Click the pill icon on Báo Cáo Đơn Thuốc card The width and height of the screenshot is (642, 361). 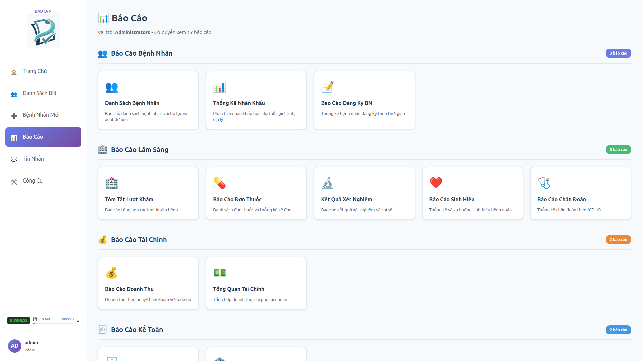click(220, 183)
